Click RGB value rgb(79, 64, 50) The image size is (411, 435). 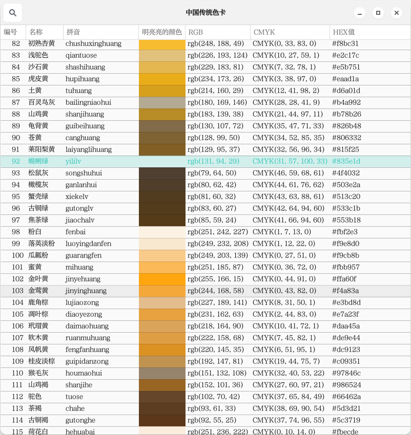click(212, 173)
